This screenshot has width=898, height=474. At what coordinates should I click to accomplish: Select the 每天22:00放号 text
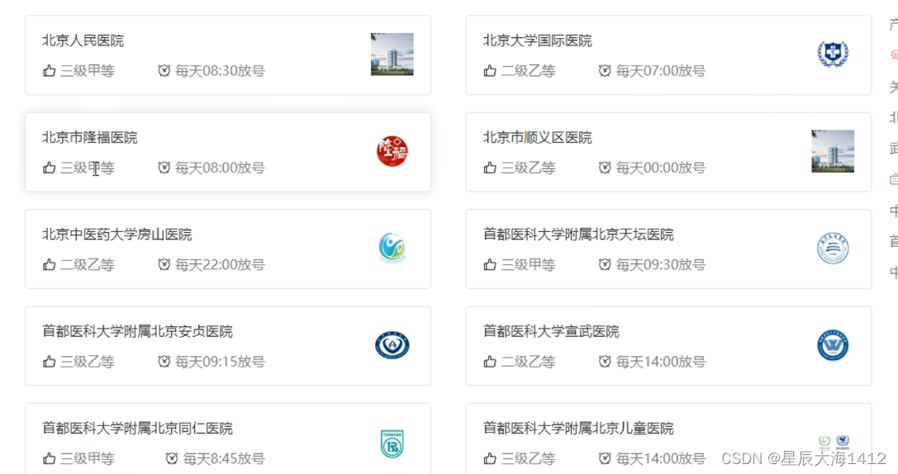coord(220,264)
